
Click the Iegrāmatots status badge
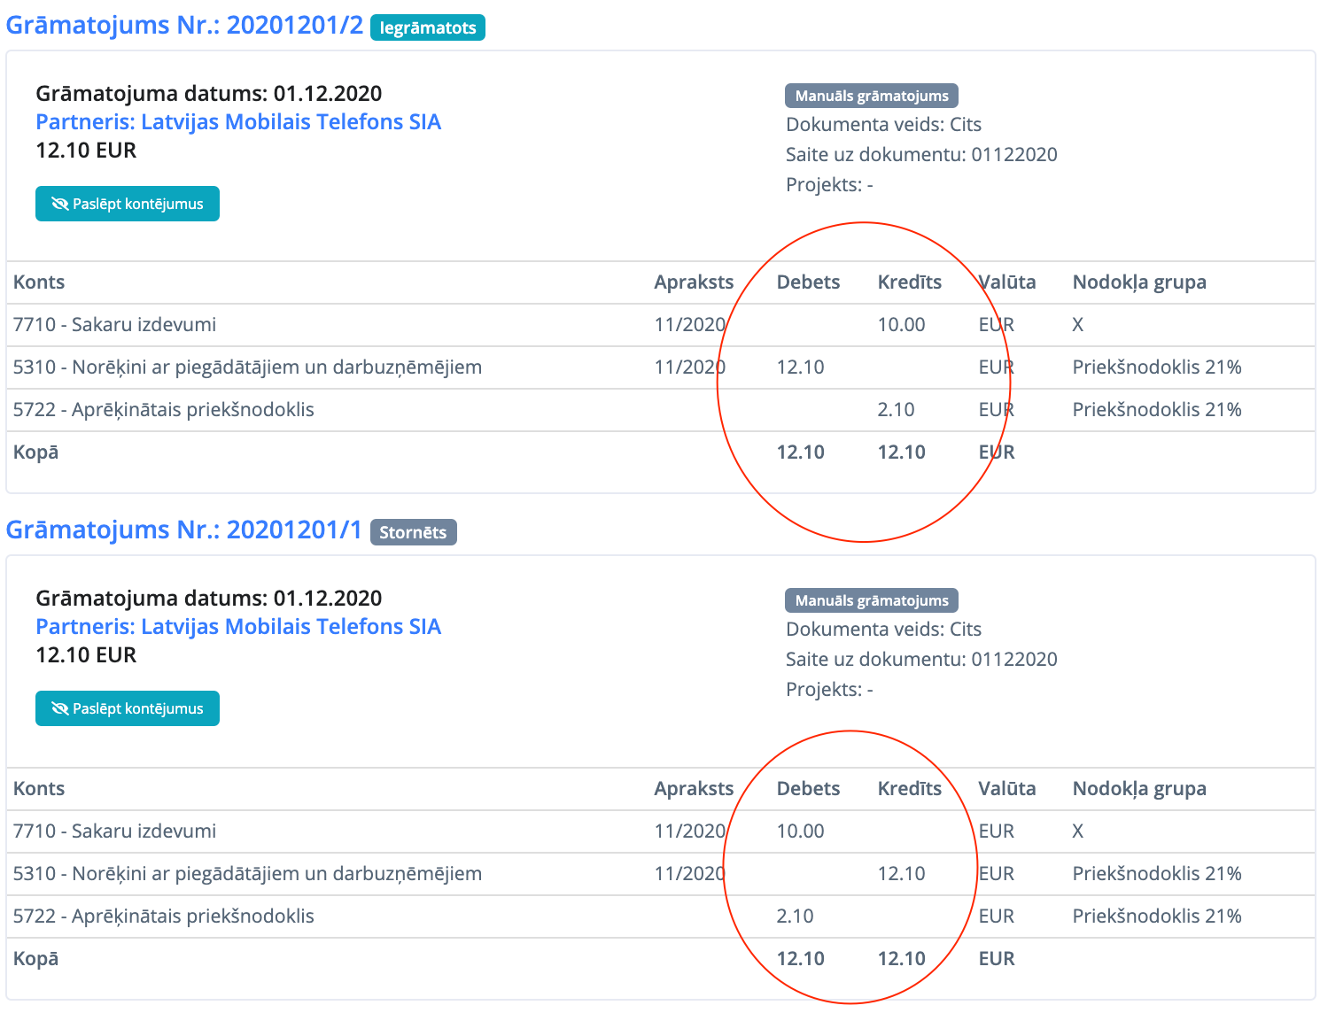(x=428, y=27)
